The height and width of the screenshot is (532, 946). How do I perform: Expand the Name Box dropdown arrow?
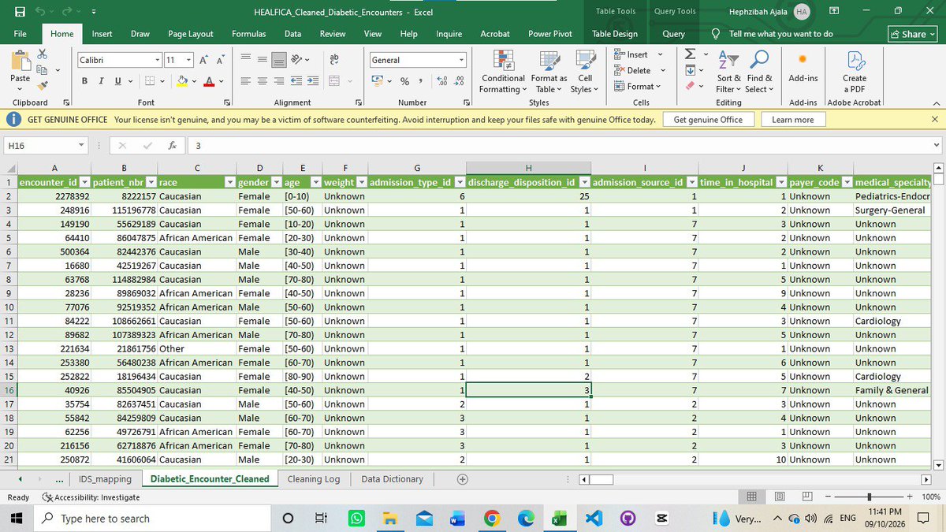click(x=82, y=146)
